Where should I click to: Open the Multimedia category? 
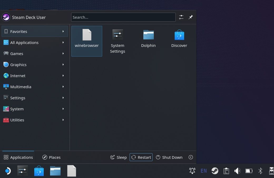[35, 87]
